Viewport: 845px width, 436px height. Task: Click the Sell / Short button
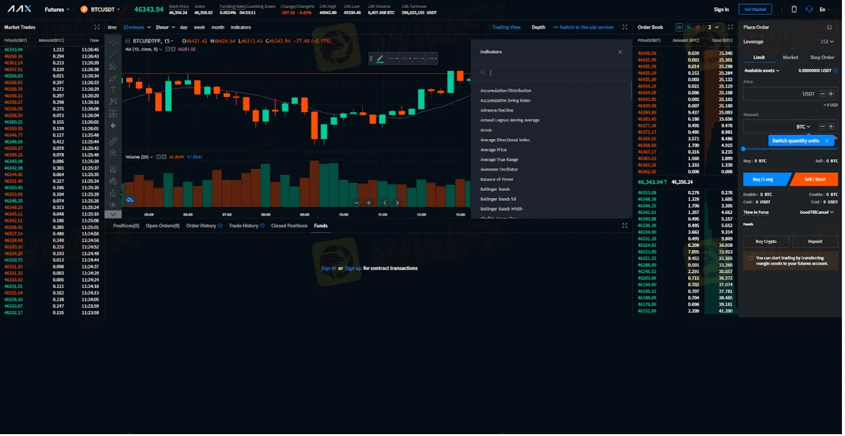point(814,179)
